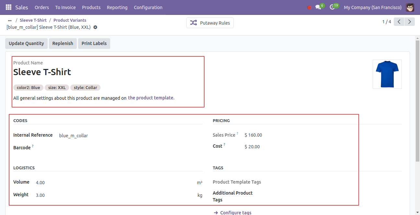Viewport: 420px width, 215px height.
Task: Click the Putaway Rules button
Action: 210,23
